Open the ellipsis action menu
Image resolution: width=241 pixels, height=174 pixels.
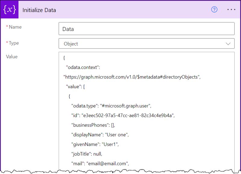(x=230, y=10)
